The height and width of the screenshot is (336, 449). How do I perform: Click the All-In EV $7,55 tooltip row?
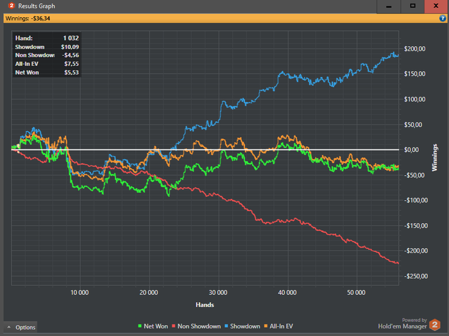point(47,64)
